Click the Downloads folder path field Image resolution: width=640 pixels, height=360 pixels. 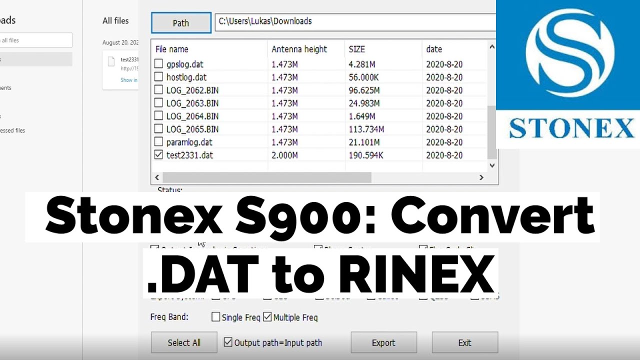pyautogui.click(x=355, y=21)
